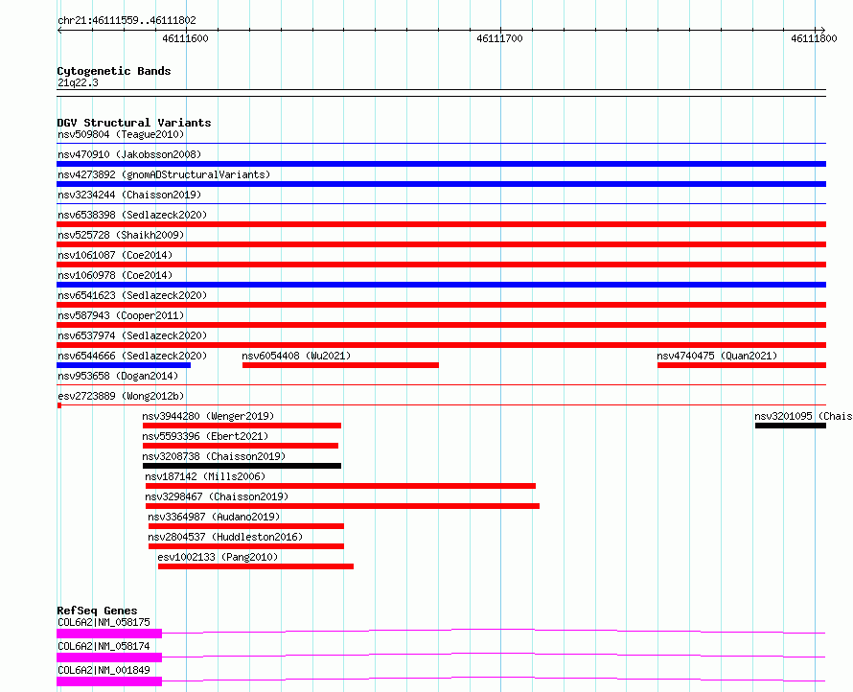Open esv1002133 (Pang2010) variant label
Viewport: 853px width, 692px height.
[218, 557]
